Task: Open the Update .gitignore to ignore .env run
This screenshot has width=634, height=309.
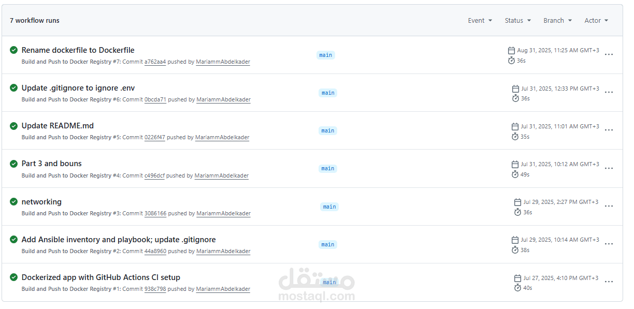Action: [78, 88]
